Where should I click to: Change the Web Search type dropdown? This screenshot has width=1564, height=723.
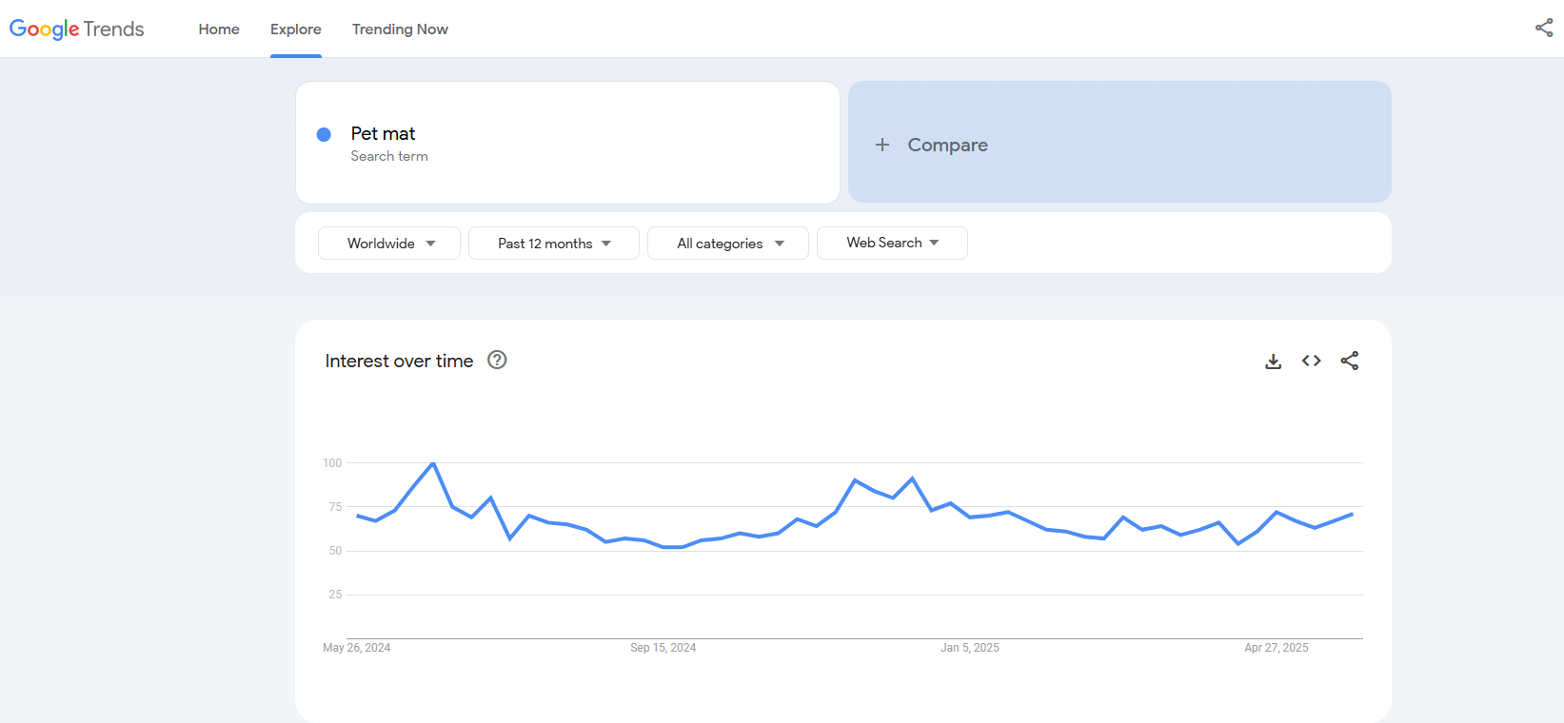(892, 243)
